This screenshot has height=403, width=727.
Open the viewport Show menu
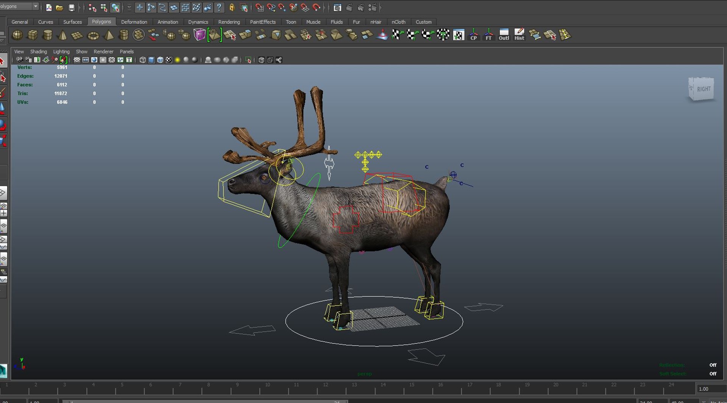(x=81, y=51)
